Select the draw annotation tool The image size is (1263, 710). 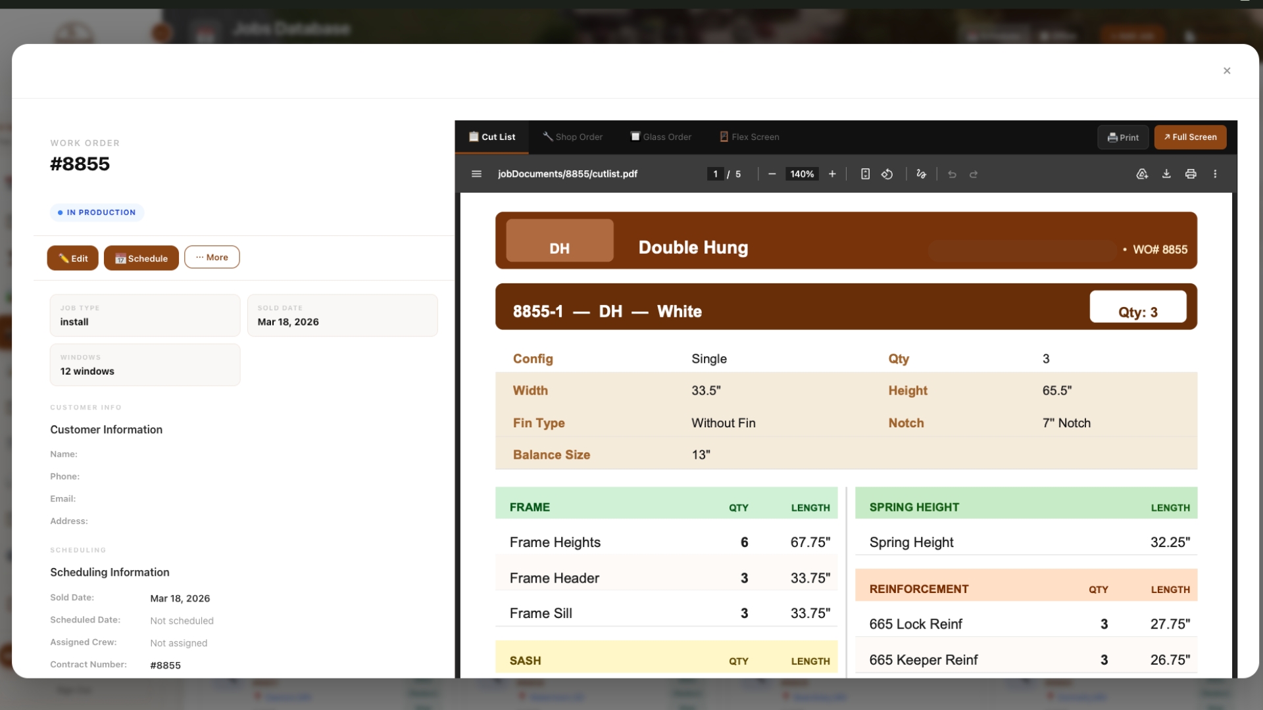921,174
